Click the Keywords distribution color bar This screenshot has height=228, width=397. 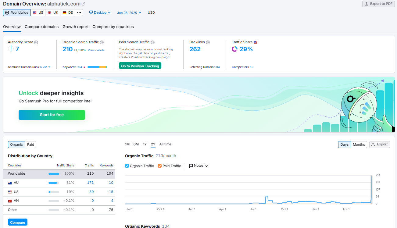97,67
